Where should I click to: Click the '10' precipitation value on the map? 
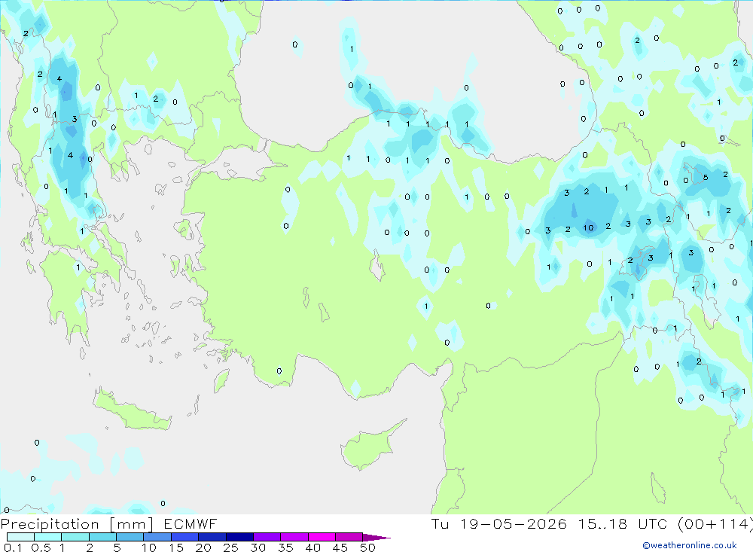pos(588,227)
